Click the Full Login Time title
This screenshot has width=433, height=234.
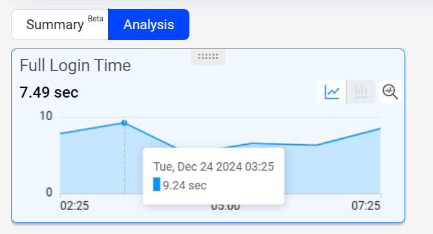[x=75, y=65]
